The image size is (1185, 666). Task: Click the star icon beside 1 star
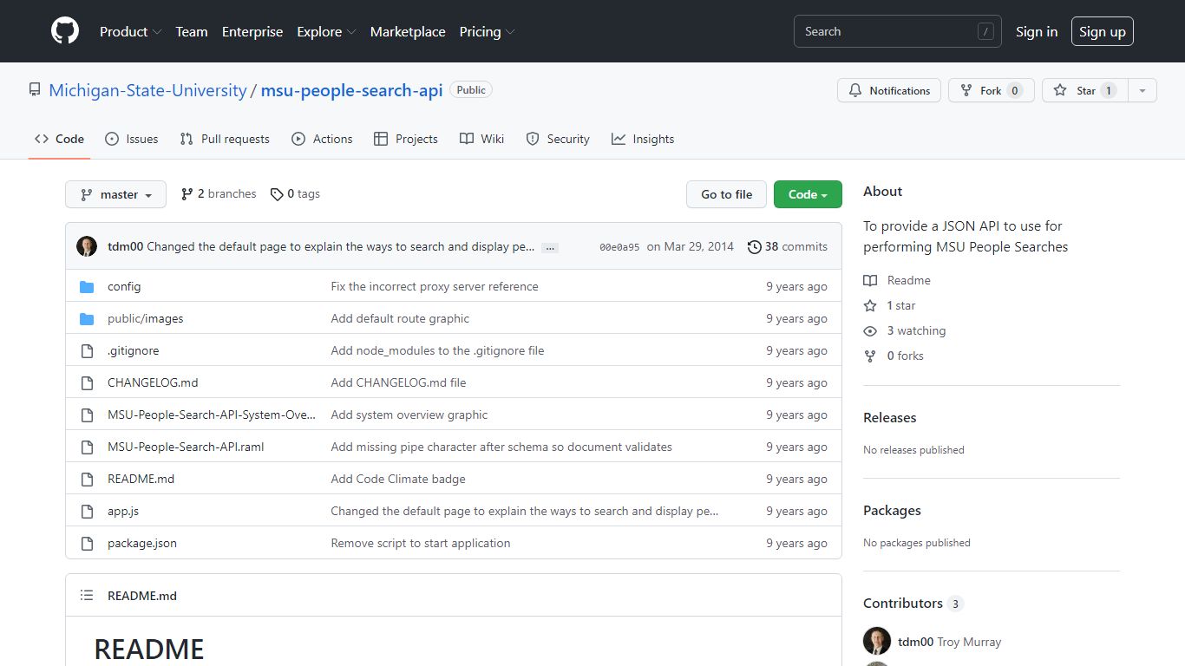click(x=870, y=305)
